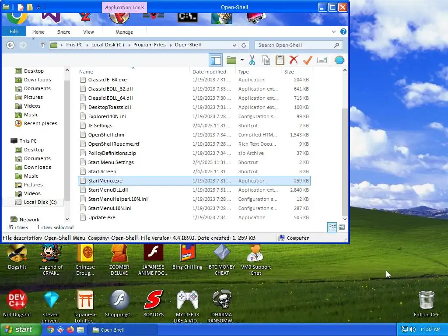This screenshot has width=448, height=336.
Task: Click the Properties quick access title bar icon
Action: [x=21, y=7]
